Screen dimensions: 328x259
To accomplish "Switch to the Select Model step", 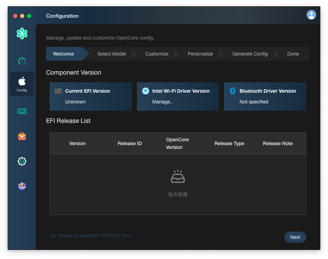I will click(x=112, y=54).
